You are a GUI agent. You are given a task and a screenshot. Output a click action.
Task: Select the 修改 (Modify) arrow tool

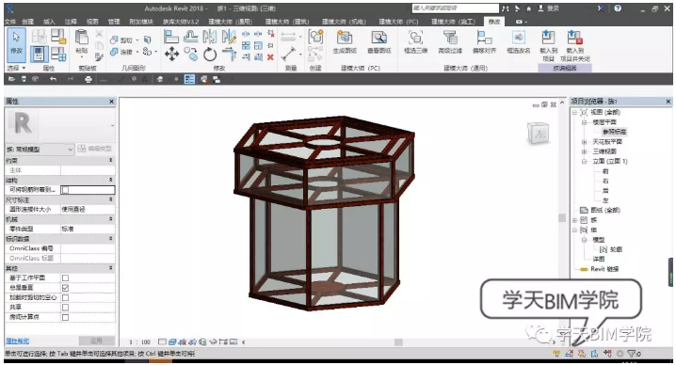pyautogui.click(x=16, y=45)
